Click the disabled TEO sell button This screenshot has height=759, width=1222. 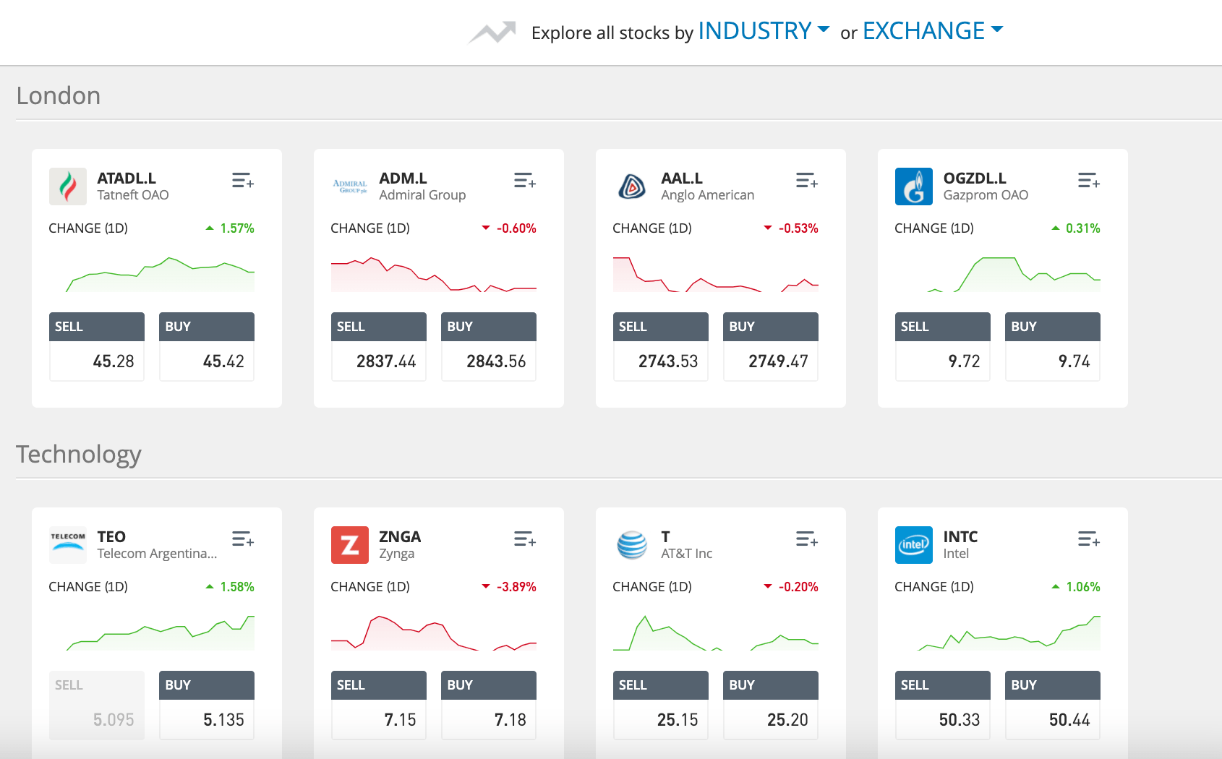tap(97, 705)
